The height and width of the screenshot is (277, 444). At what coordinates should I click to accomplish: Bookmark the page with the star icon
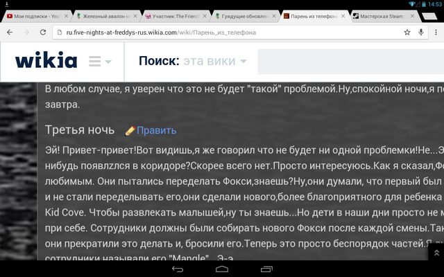pos(407,33)
